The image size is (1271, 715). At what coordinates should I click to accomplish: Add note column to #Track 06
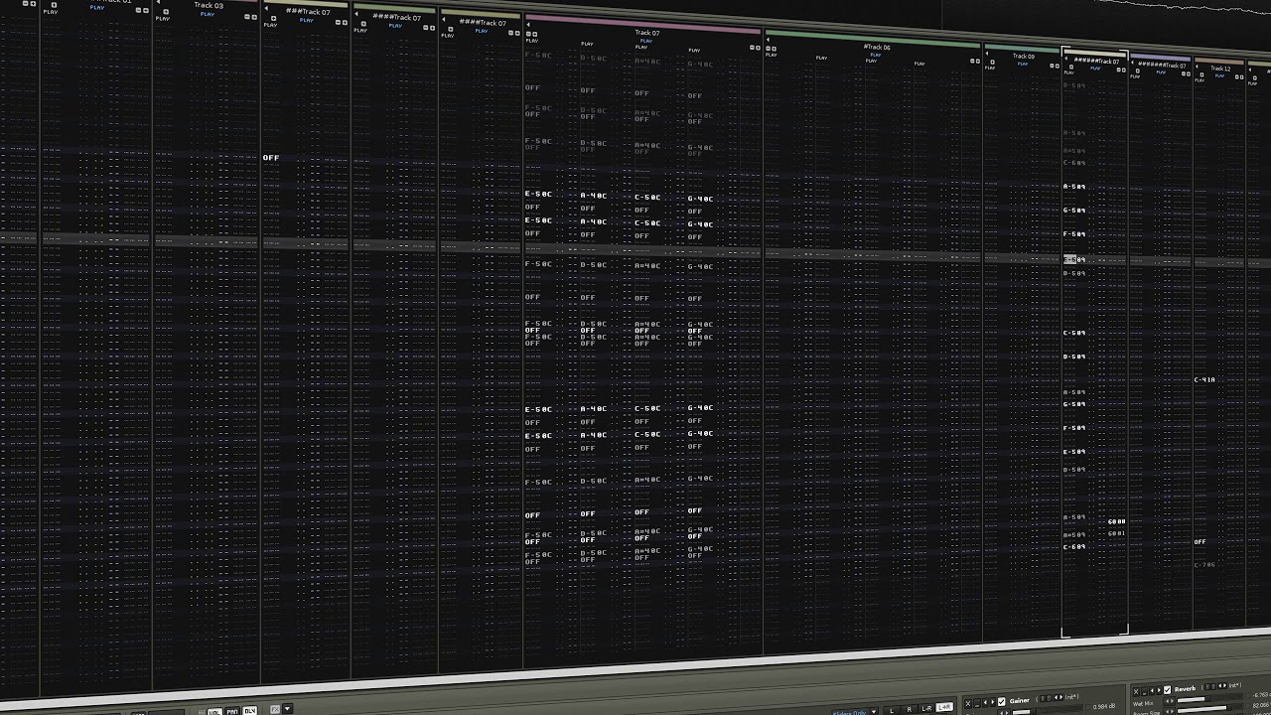tap(978, 61)
